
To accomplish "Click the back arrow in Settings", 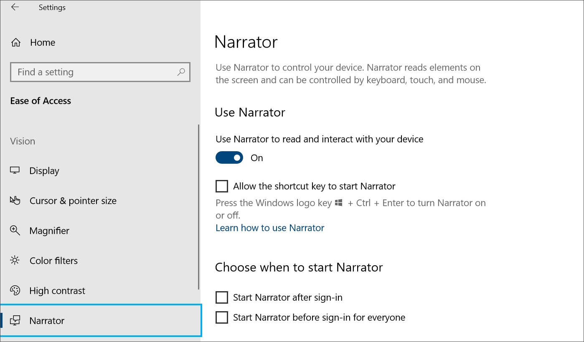I will 15,7.
